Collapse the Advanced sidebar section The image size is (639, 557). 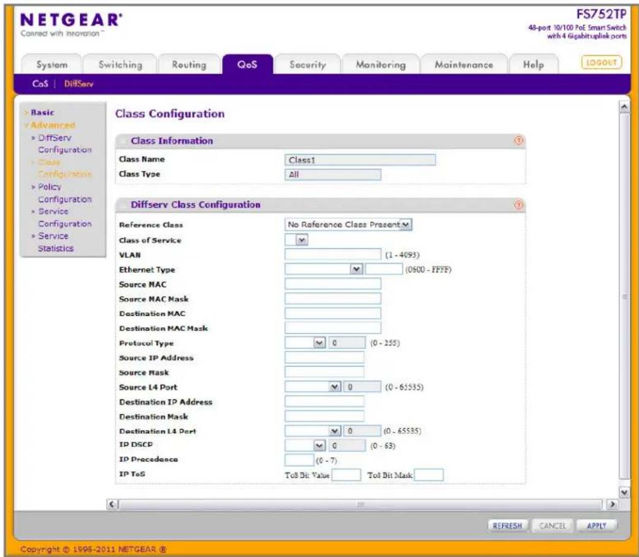click(53, 125)
